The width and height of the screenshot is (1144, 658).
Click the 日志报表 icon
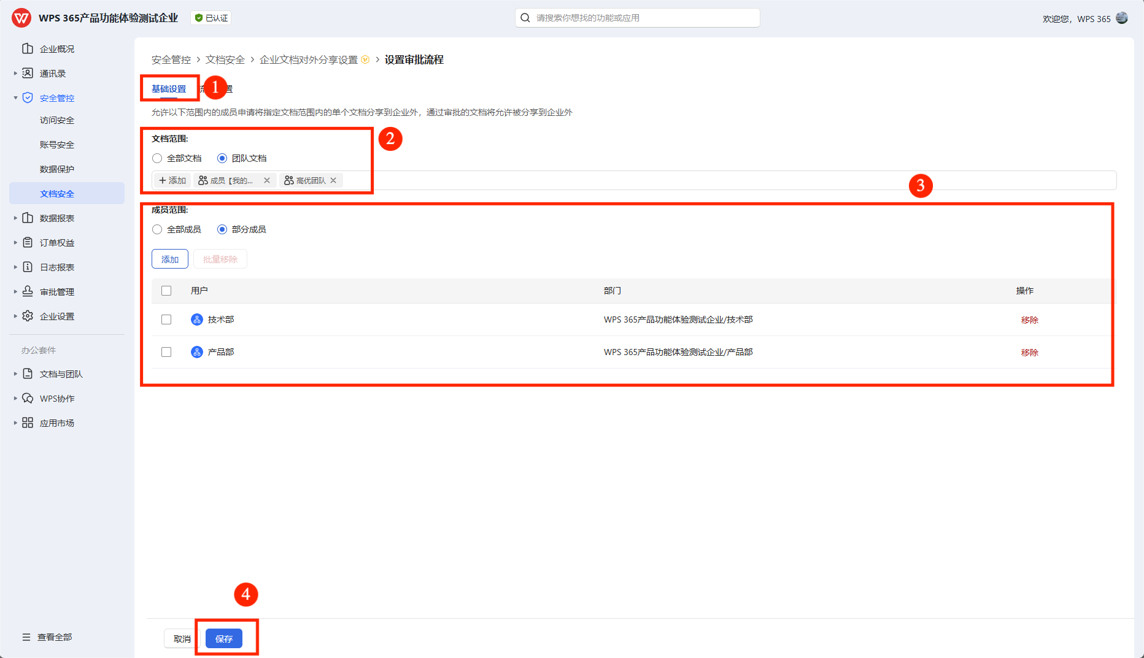click(x=28, y=267)
